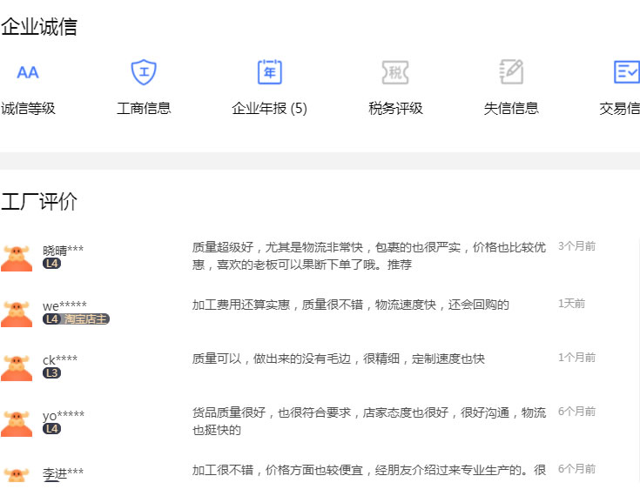This screenshot has width=640, height=496.
Task: Open the 失信信息 document icon
Action: pos(511,72)
